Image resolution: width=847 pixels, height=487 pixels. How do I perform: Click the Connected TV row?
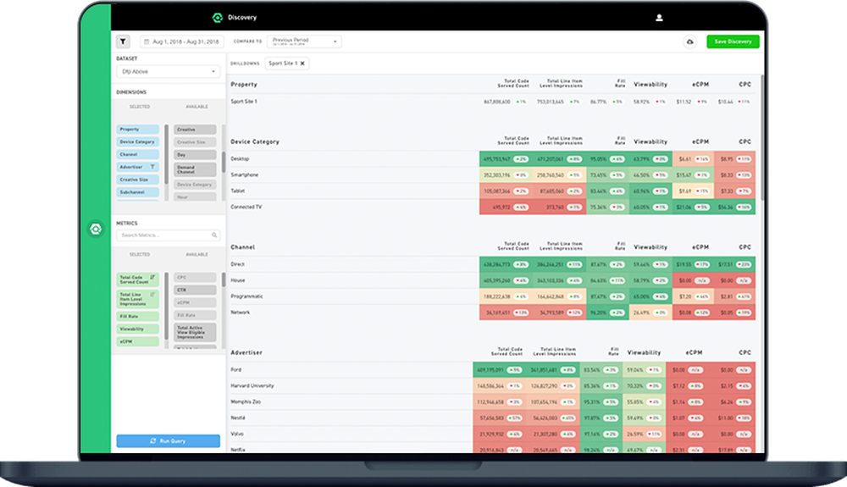492,207
